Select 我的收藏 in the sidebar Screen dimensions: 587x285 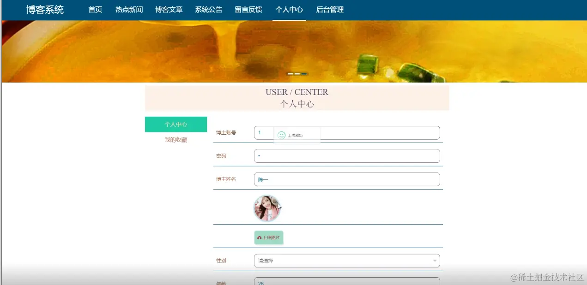pos(175,139)
